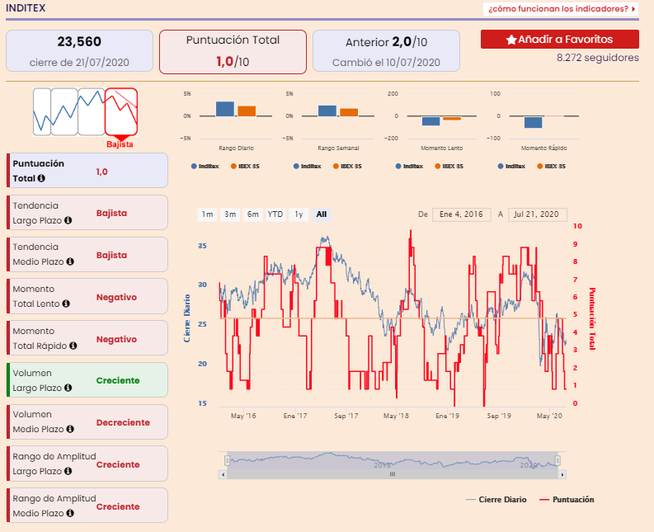Click the Rango Semanal mini bar chart
Screen dimensions: 654x532
tap(338, 116)
